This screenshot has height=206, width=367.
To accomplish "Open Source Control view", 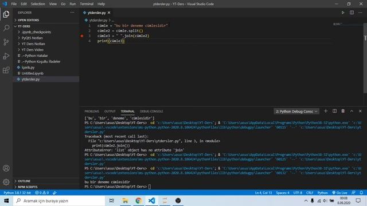I will pos(6,42).
